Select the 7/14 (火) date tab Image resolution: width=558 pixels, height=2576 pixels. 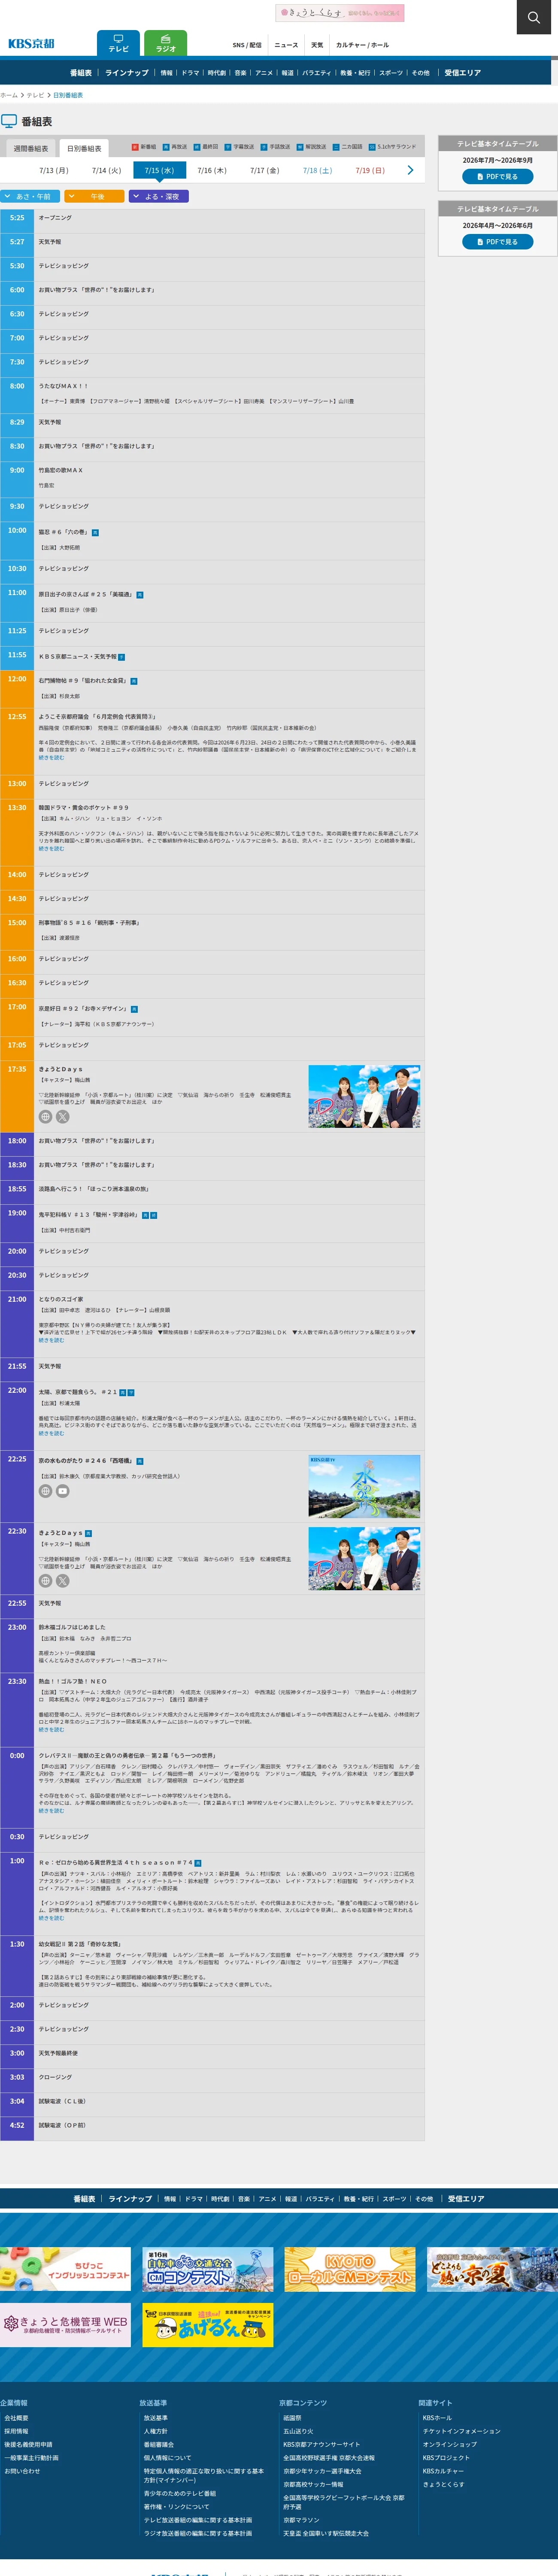pos(106,170)
